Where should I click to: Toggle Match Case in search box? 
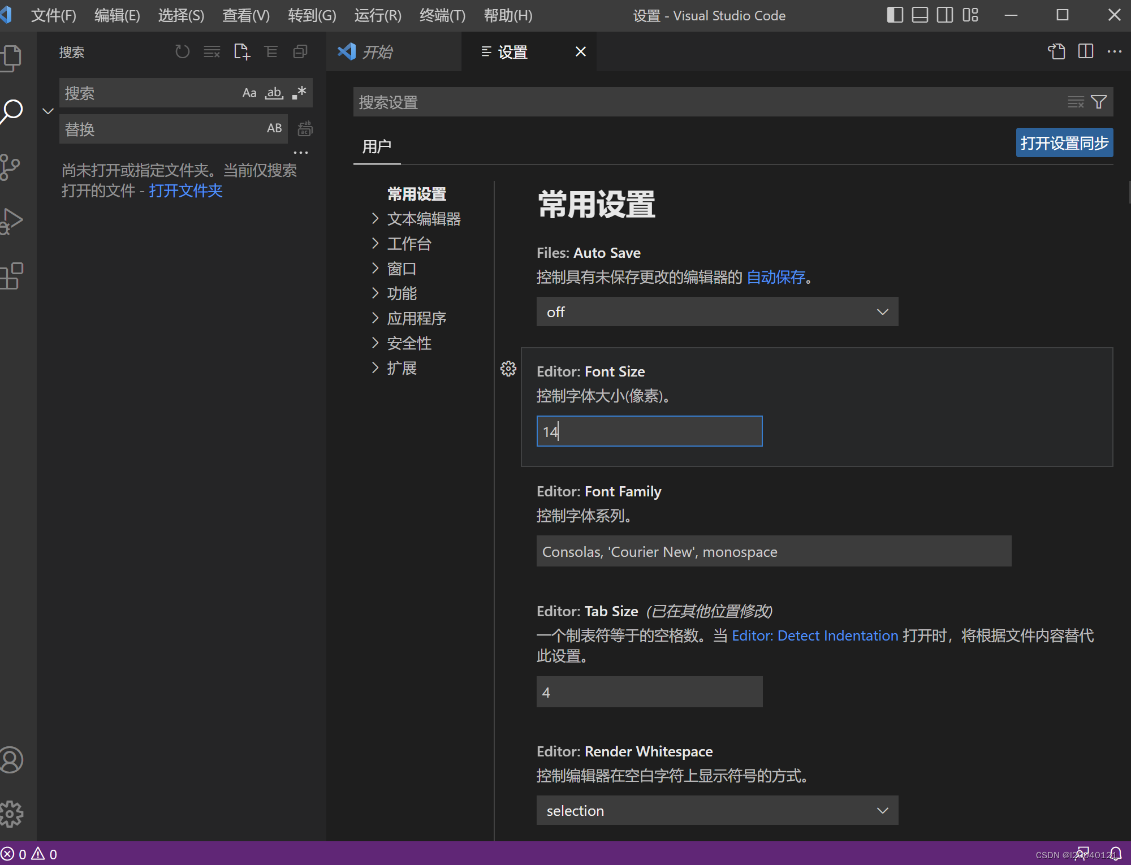click(x=249, y=93)
